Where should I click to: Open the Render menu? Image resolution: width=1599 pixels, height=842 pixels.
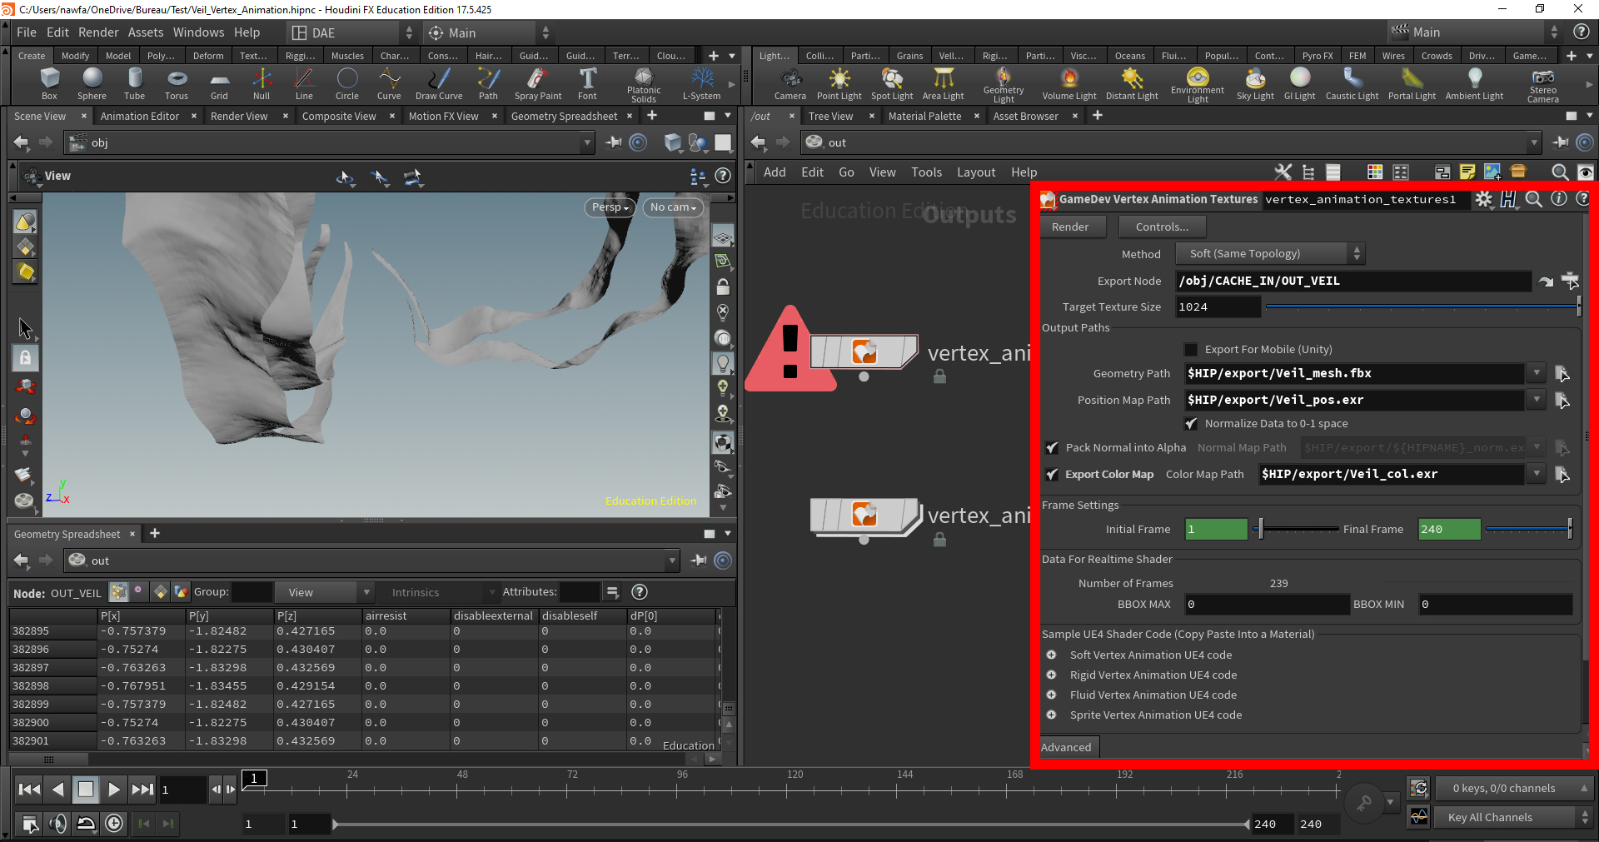98,32
